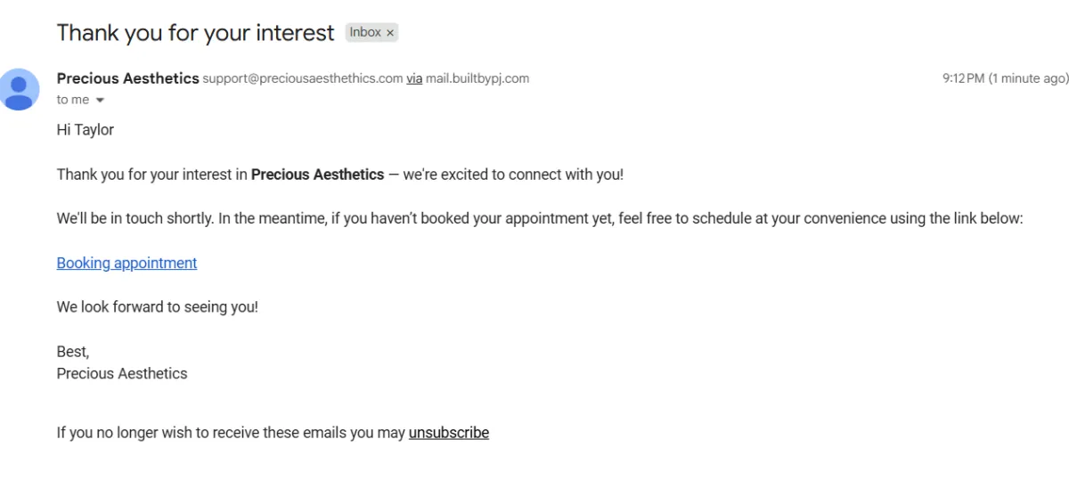Click the Inbox label tag

365,33
